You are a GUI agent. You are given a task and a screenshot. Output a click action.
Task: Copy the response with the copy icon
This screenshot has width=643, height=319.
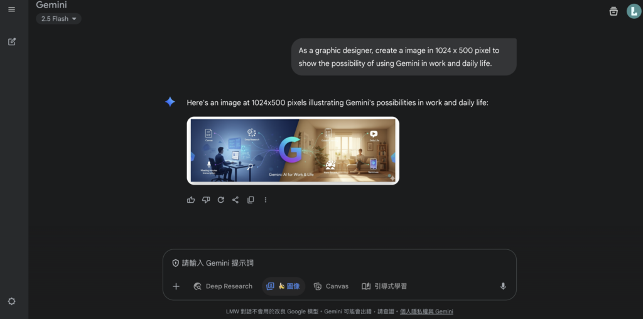pos(251,200)
